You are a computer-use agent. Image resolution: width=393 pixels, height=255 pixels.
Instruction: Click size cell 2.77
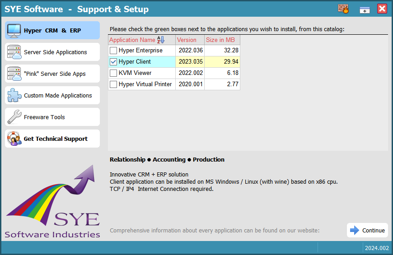tap(222, 84)
